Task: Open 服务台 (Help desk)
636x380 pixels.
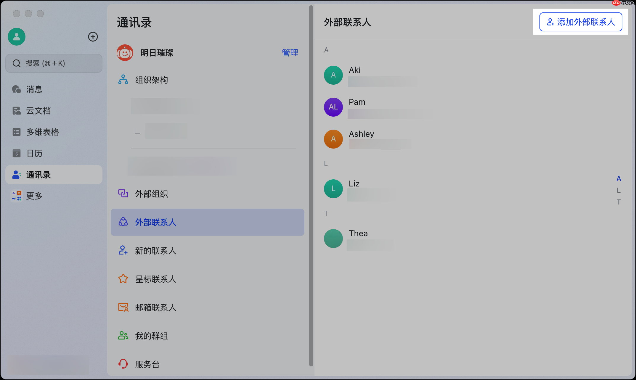Action: (147, 364)
